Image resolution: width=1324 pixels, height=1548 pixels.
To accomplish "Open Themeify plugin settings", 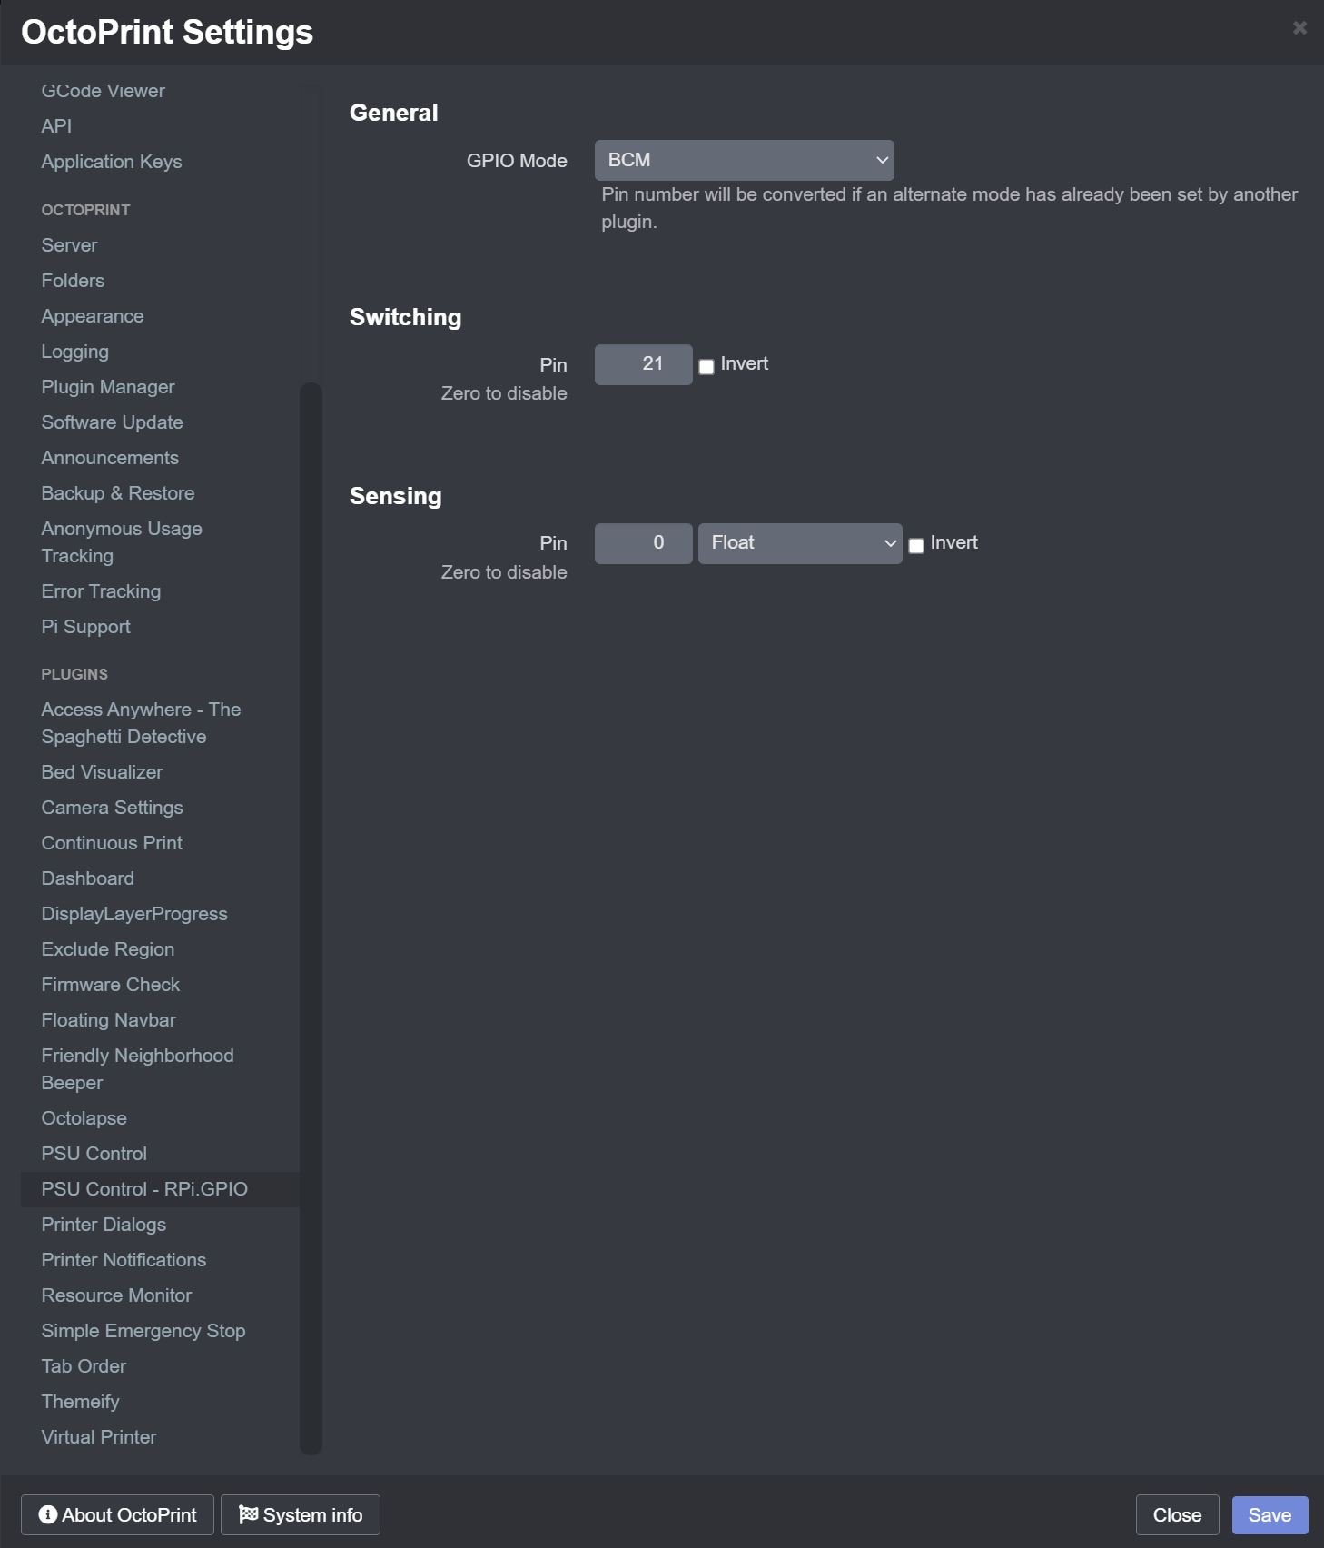I will (80, 1402).
